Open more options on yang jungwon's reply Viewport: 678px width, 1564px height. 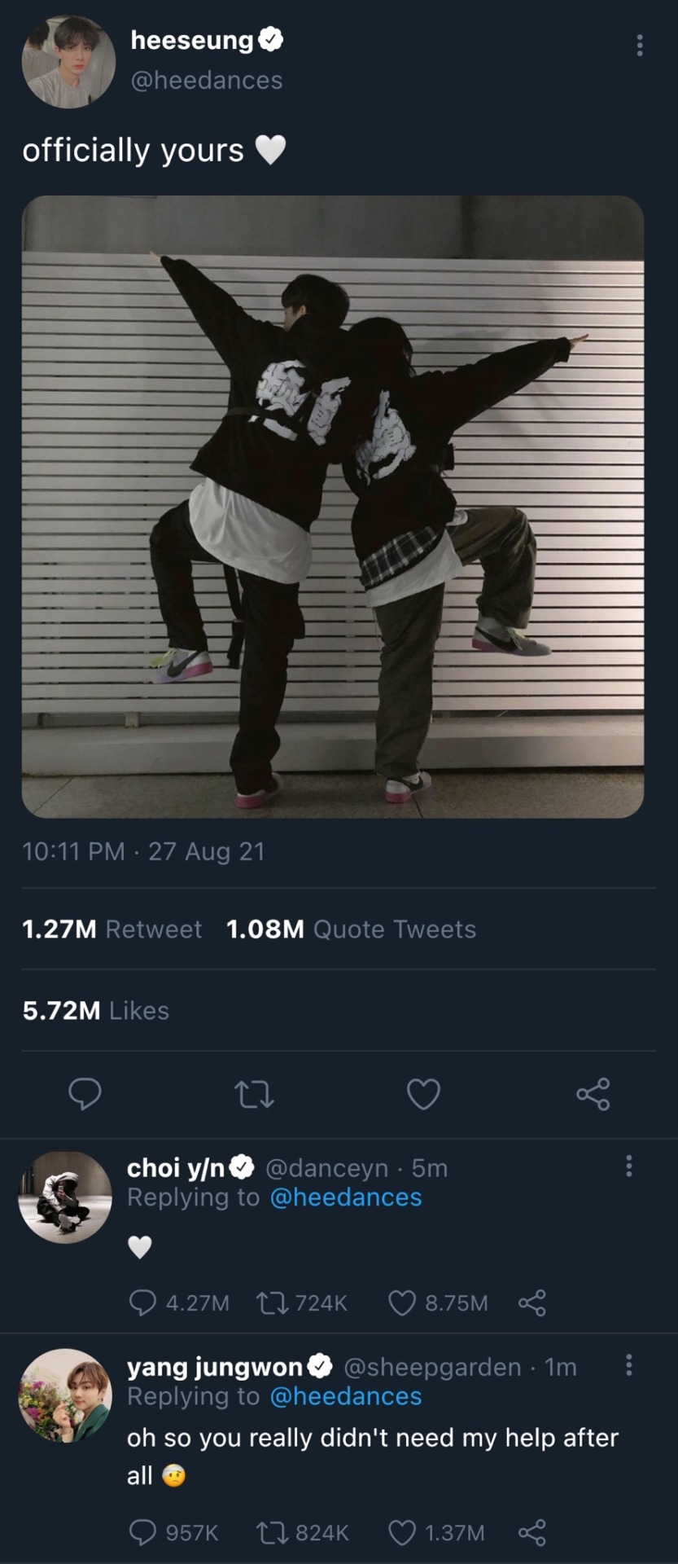(628, 1364)
